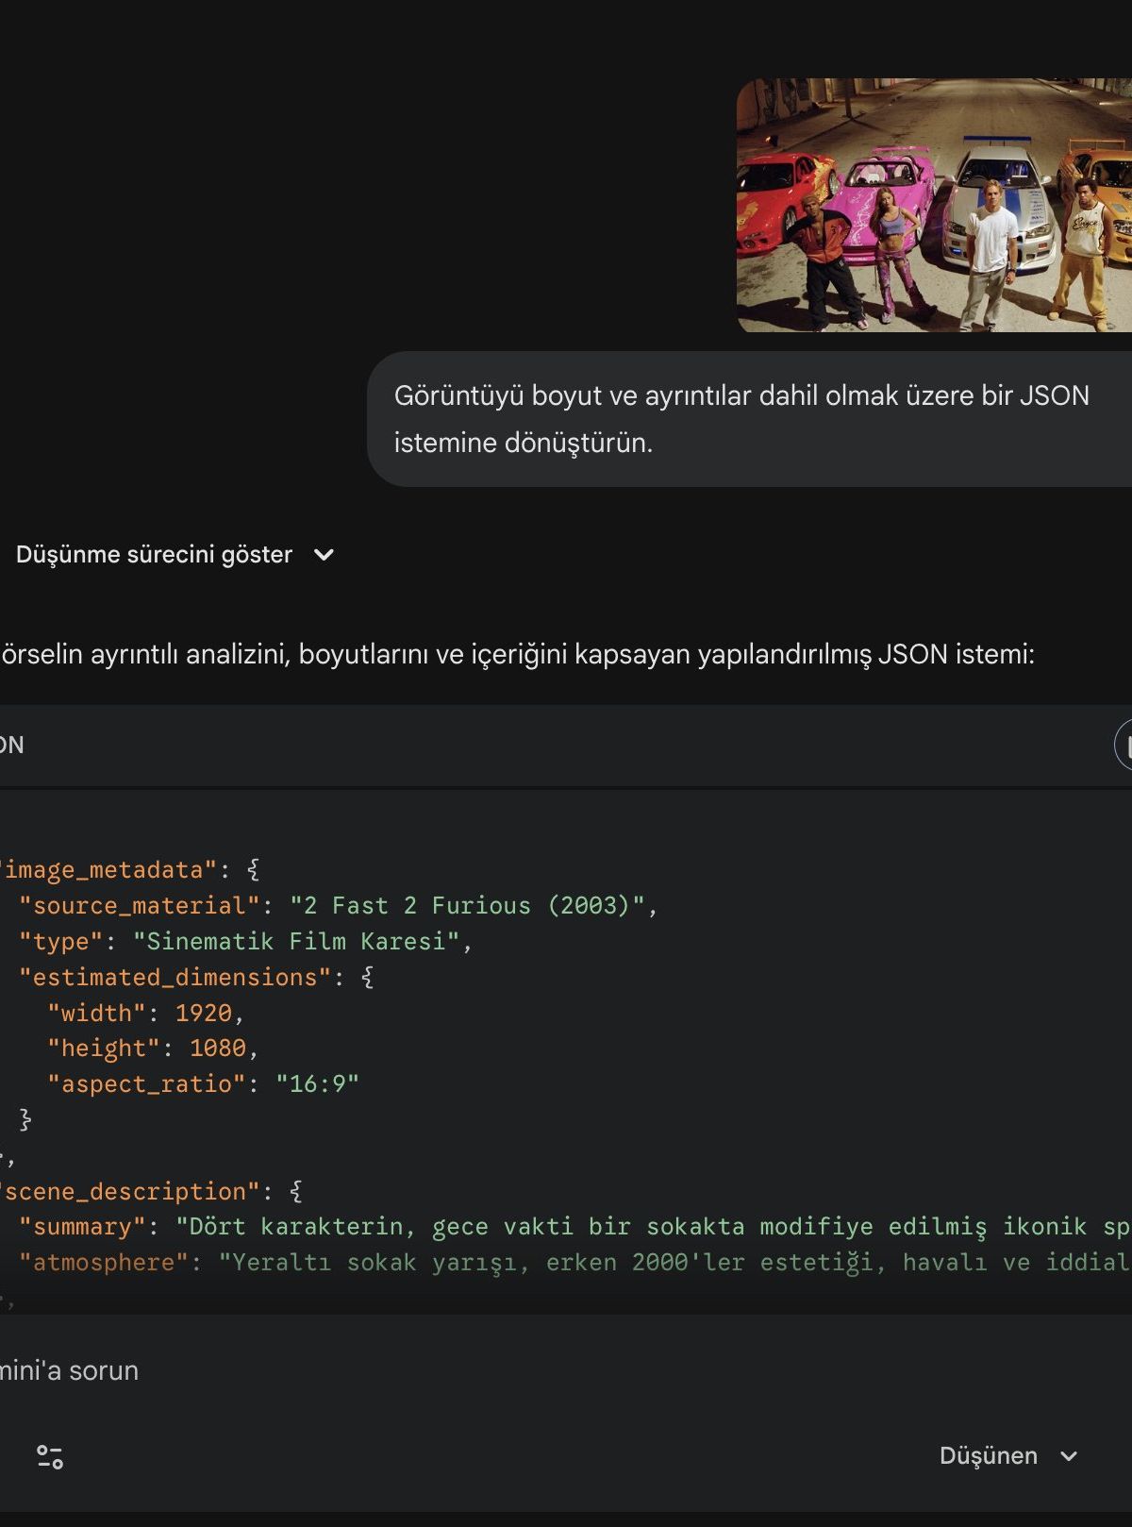Screen dimensions: 1132x1527
Task: Click the "estimated_dimensions" key
Action: coord(175,977)
